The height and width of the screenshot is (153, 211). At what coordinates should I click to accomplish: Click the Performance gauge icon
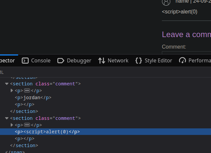pos(182,60)
